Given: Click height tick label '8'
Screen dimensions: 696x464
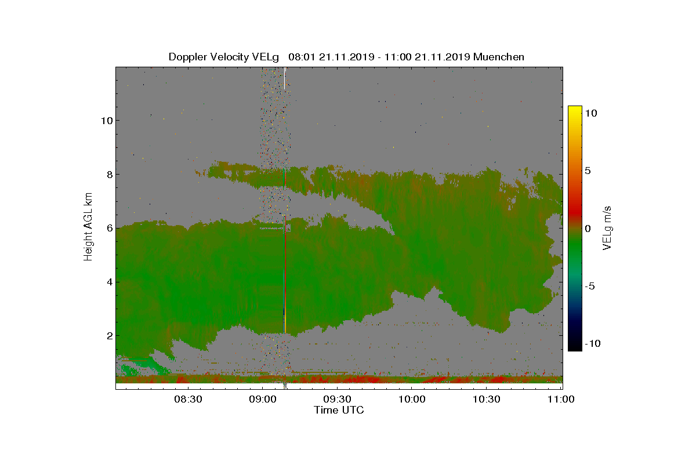Looking at the screenshot, I should click(x=108, y=175).
